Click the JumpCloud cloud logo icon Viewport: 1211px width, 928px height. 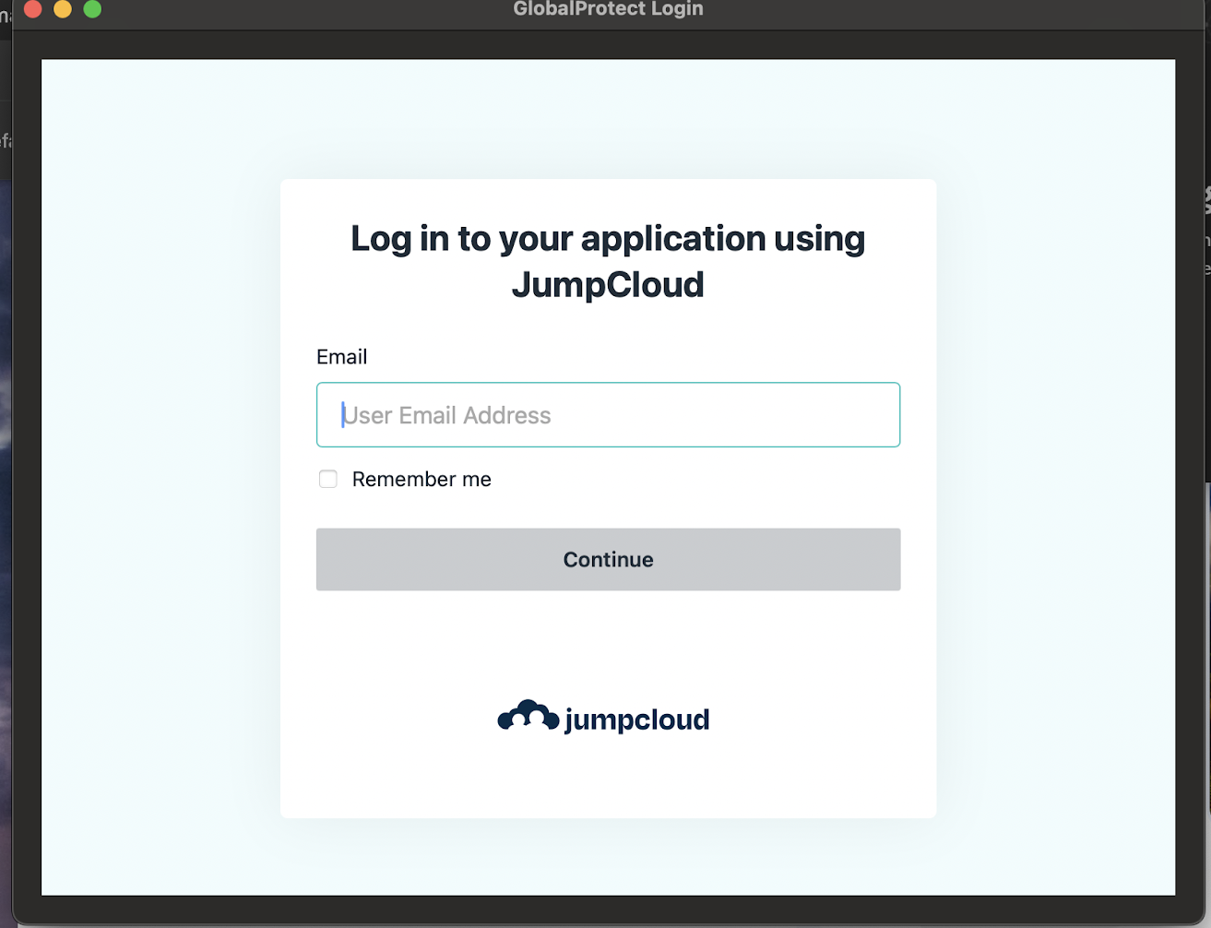click(x=528, y=717)
